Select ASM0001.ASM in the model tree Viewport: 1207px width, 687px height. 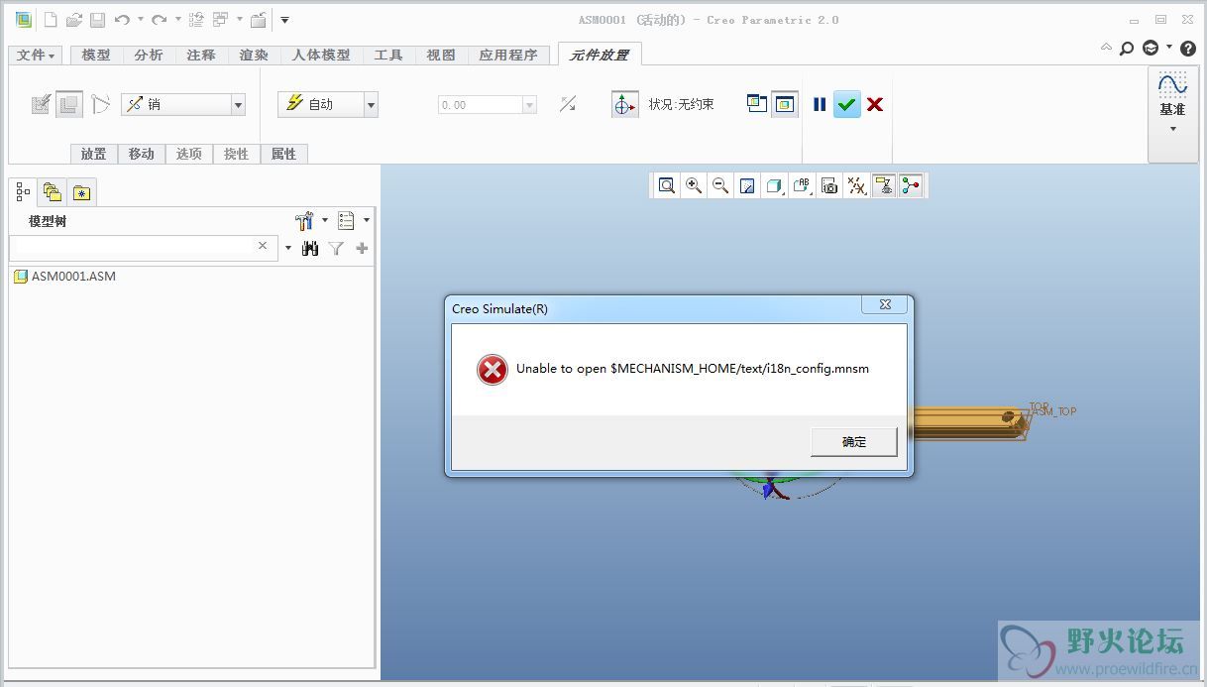(64, 277)
